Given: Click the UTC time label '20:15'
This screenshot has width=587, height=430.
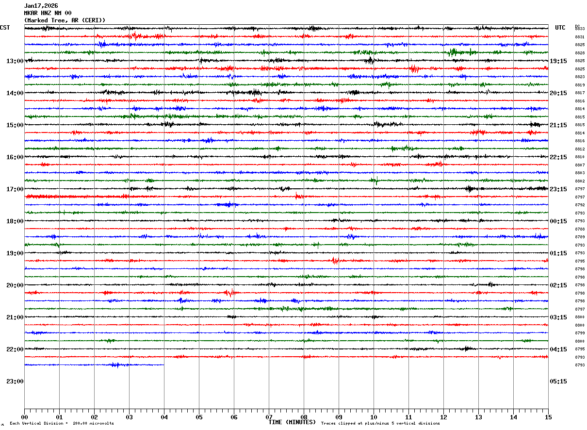Looking at the screenshot, I should pos(558,93).
